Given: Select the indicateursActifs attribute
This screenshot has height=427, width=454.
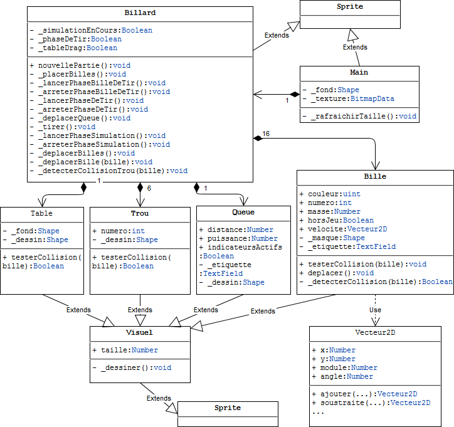Looking at the screenshot, I should coord(241,251).
